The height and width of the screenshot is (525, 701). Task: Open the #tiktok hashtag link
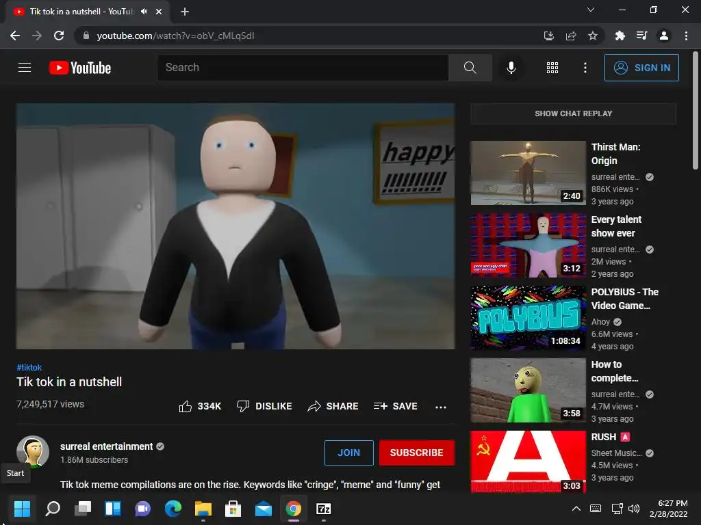pos(29,367)
